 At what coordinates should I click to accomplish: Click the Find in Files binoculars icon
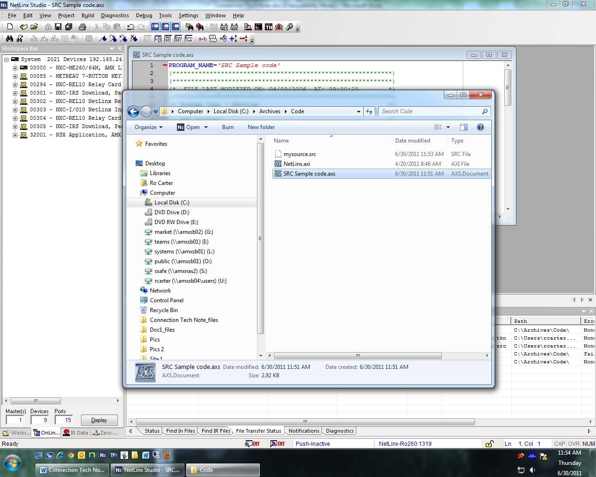[190, 27]
